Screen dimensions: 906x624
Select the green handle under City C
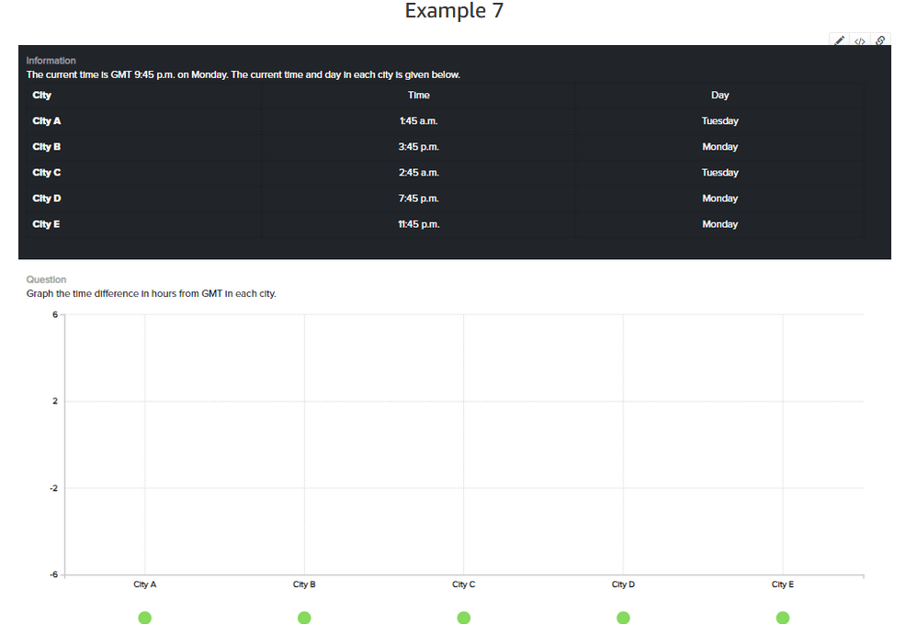coord(463,618)
